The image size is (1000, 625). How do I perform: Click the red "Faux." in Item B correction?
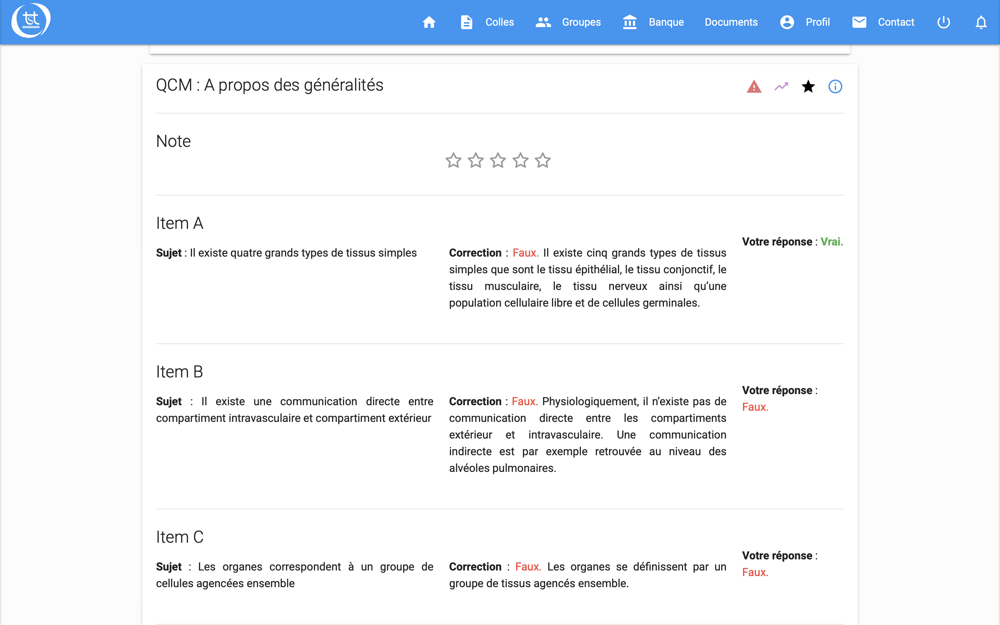(524, 401)
